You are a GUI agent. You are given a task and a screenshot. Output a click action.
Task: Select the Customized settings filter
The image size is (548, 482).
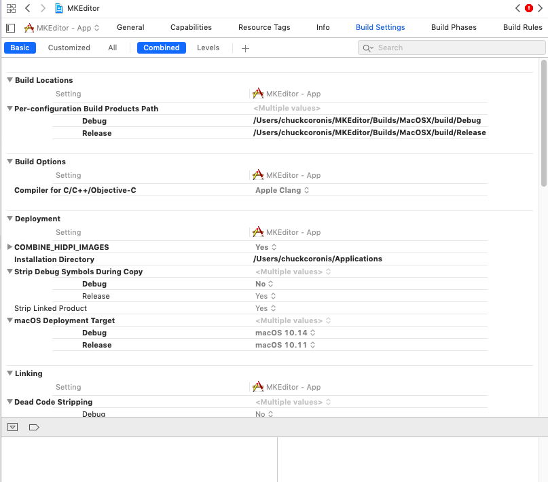[x=69, y=48]
